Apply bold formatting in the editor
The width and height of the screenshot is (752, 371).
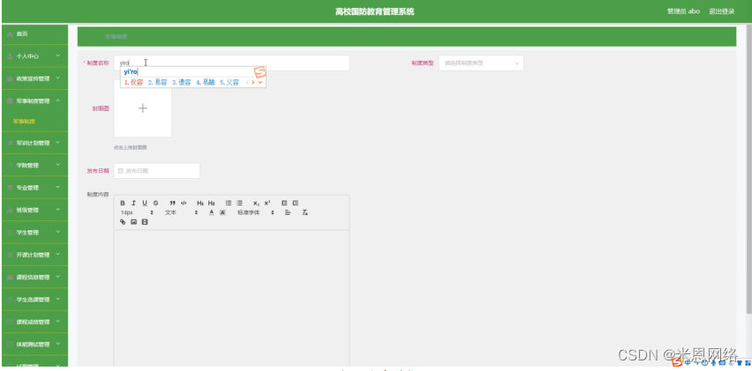[x=123, y=203]
